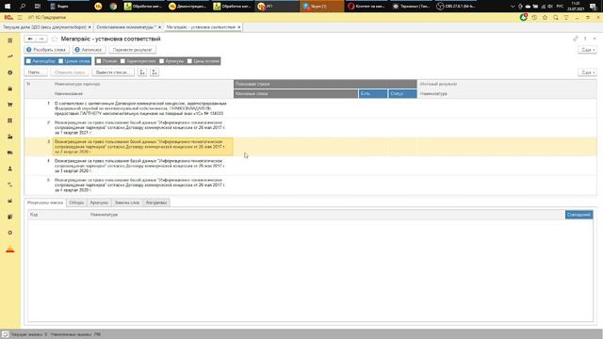Switch to the Алгоритмы tab
Viewport: 603px width, 339px height.
(156, 202)
